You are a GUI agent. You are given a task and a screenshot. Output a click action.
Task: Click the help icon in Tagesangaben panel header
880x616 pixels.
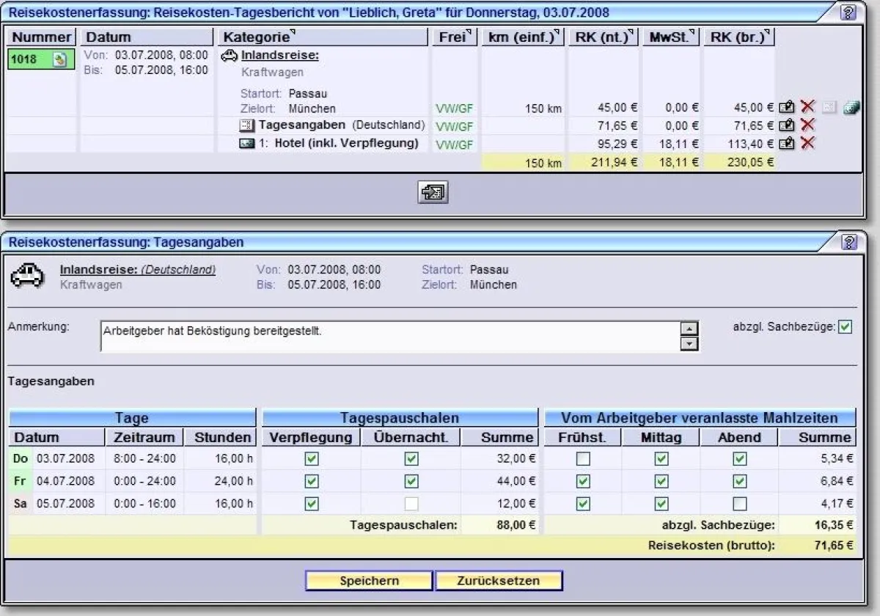[849, 242]
